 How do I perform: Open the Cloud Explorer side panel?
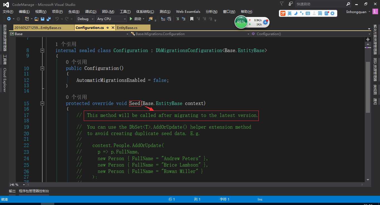4,80
